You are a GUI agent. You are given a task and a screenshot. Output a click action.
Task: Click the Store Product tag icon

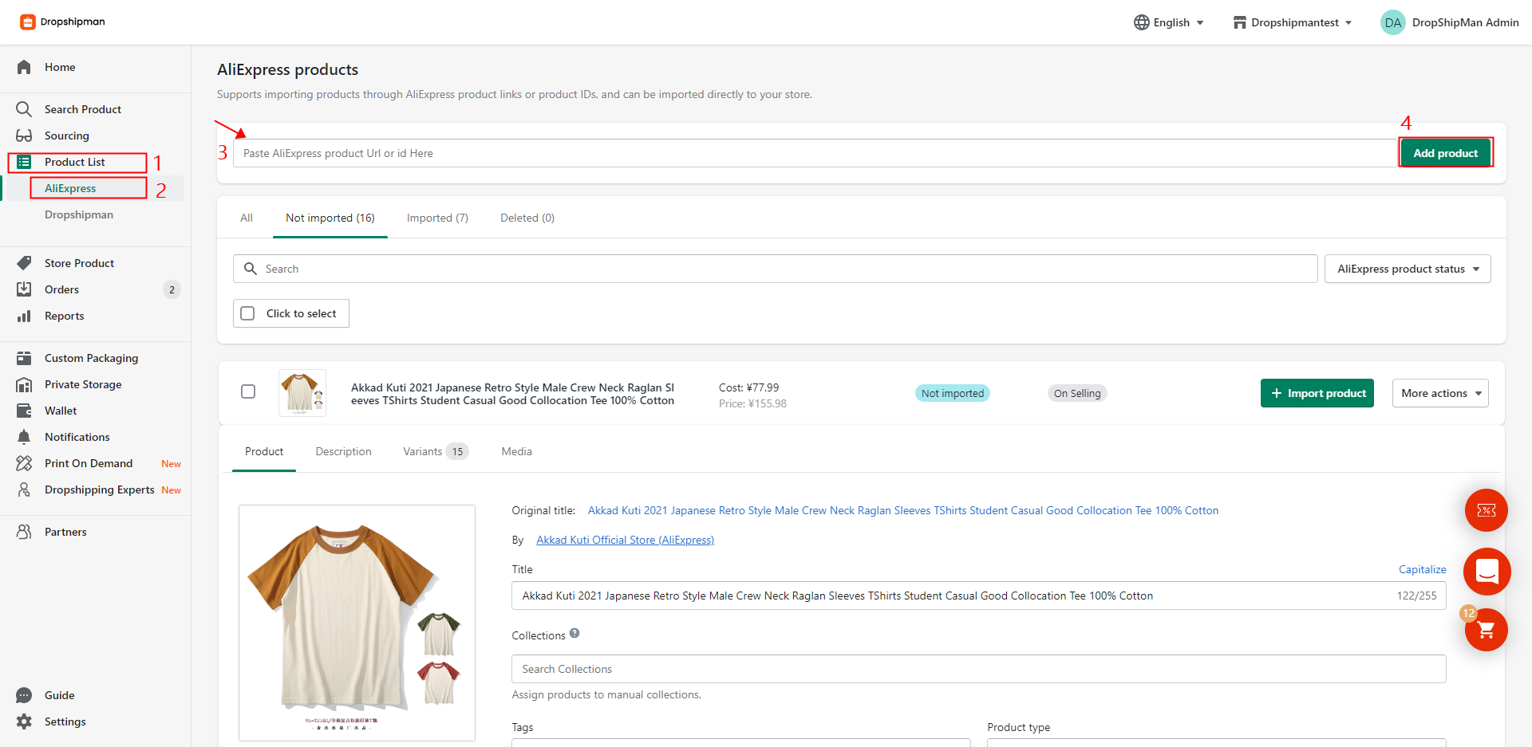click(24, 263)
